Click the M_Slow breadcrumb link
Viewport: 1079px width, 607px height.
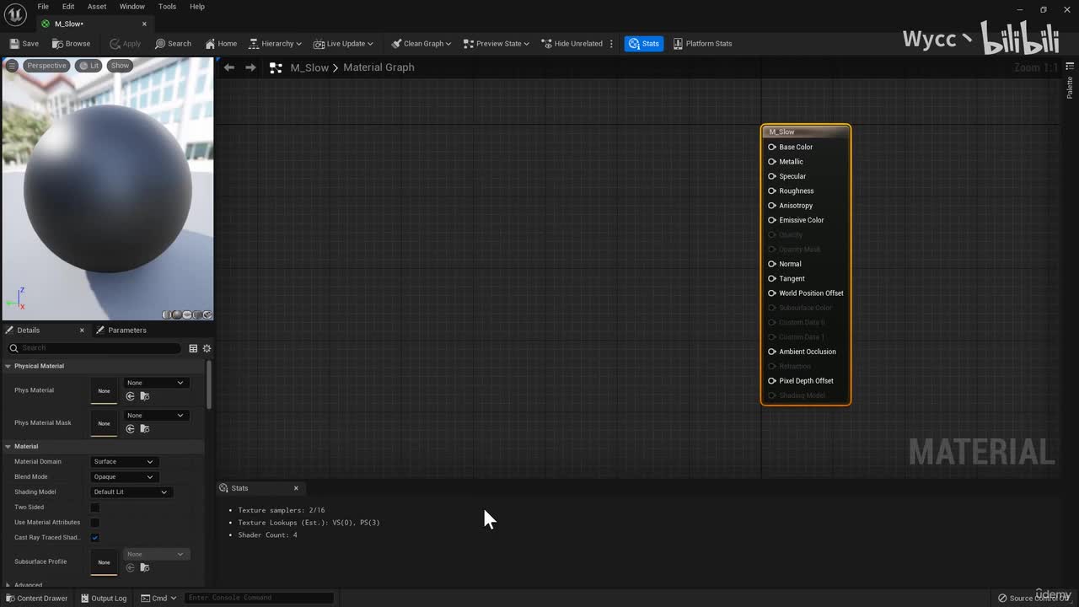[x=309, y=67]
